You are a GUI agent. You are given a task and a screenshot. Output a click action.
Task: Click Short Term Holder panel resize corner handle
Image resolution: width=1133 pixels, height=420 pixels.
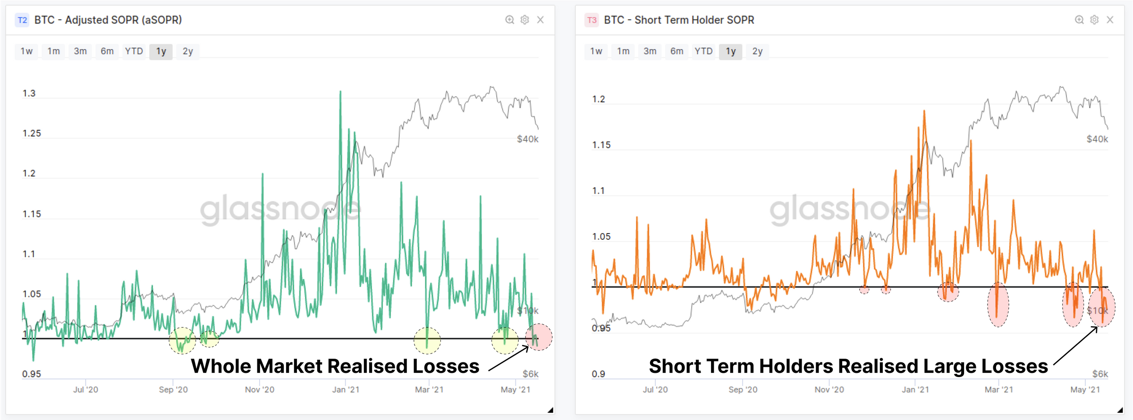click(1120, 410)
